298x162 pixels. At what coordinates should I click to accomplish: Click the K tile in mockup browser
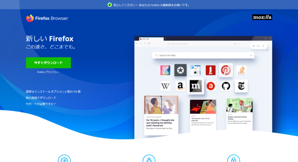pyautogui.click(x=165, y=70)
